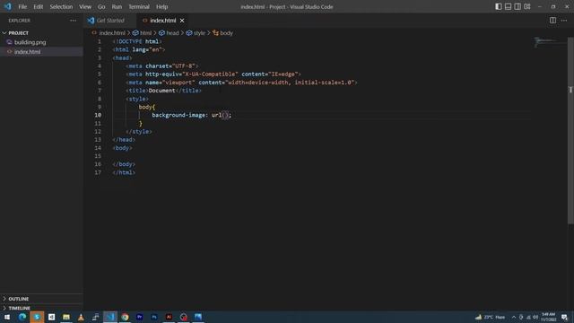
Task: Click the volume icon in system tray
Action: [535, 317]
